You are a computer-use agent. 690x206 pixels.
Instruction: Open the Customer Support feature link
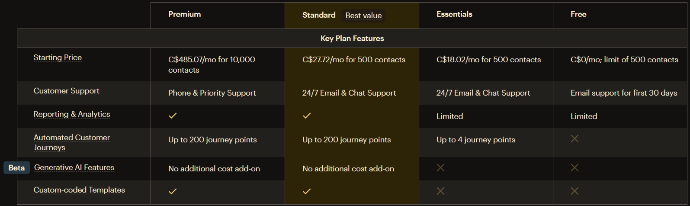66,91
